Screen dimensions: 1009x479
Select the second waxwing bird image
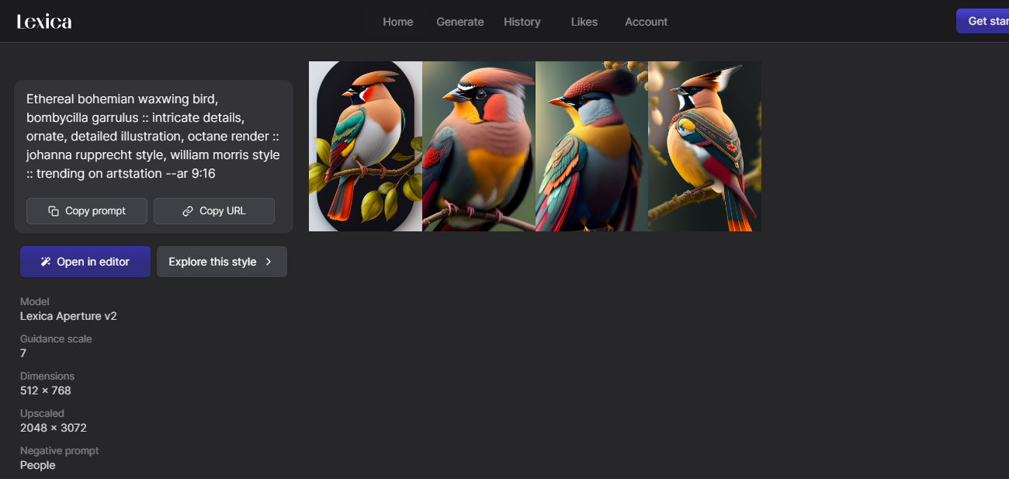pos(479,146)
